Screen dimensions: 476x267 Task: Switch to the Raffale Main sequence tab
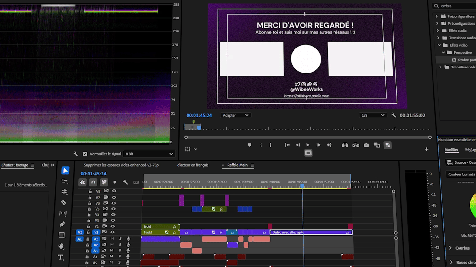pos(237,165)
